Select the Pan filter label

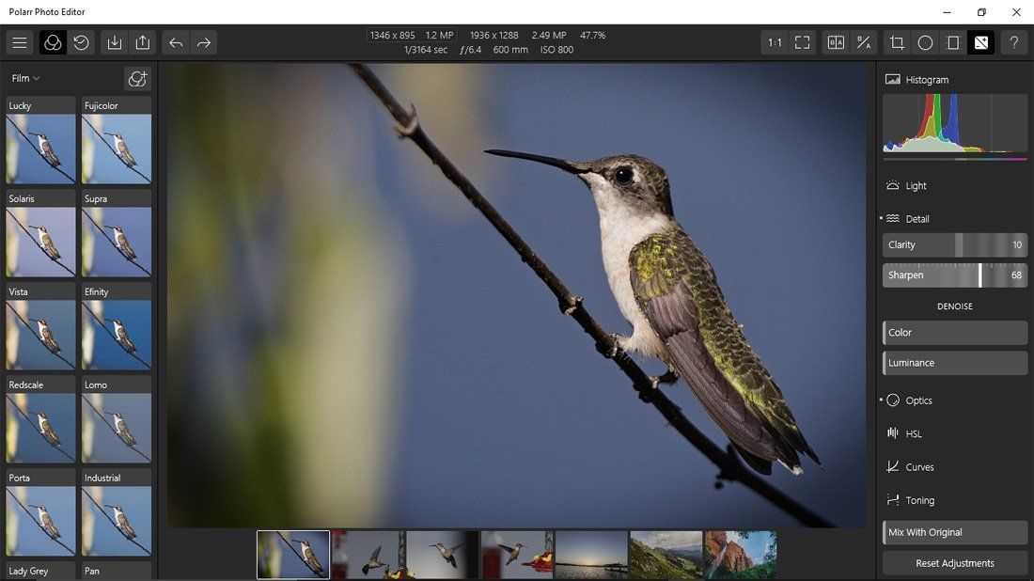coord(92,571)
